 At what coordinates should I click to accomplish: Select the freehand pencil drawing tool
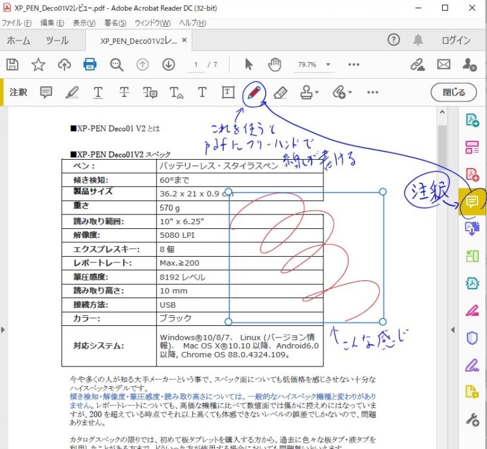(x=254, y=93)
